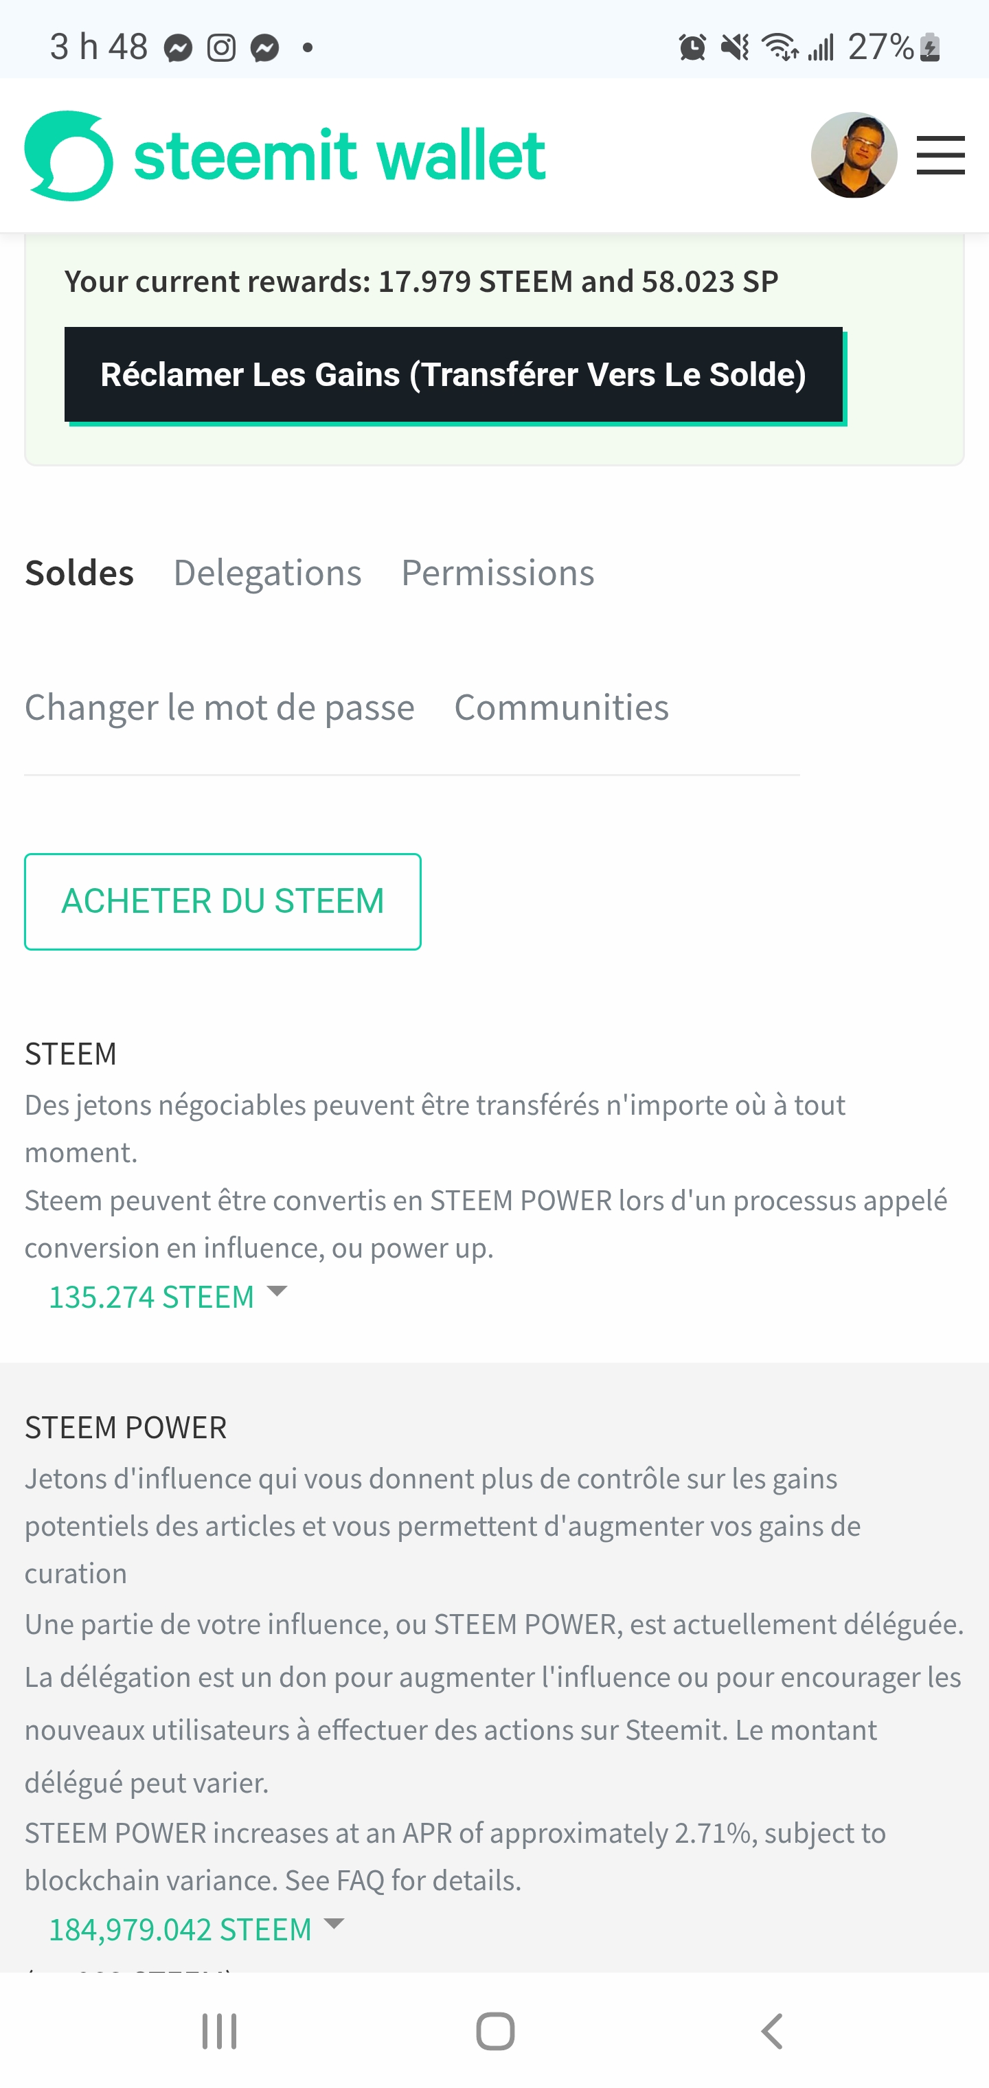Tap the battery icon in status bar
This screenshot has height=2088, width=989.
tap(931, 48)
